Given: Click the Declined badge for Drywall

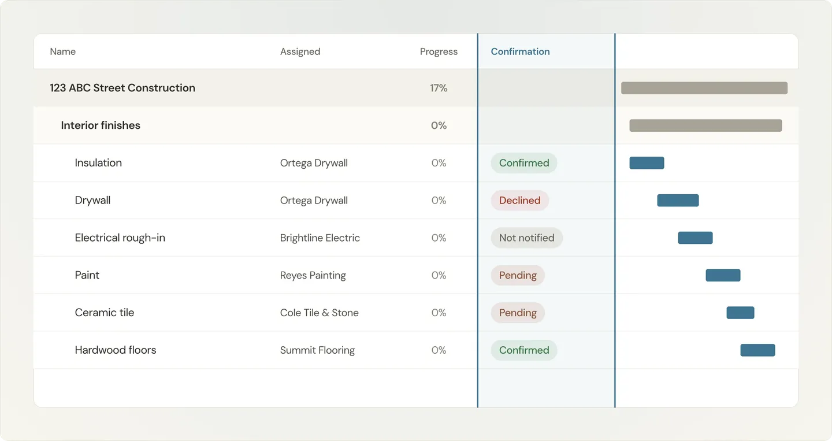Looking at the screenshot, I should (520, 201).
